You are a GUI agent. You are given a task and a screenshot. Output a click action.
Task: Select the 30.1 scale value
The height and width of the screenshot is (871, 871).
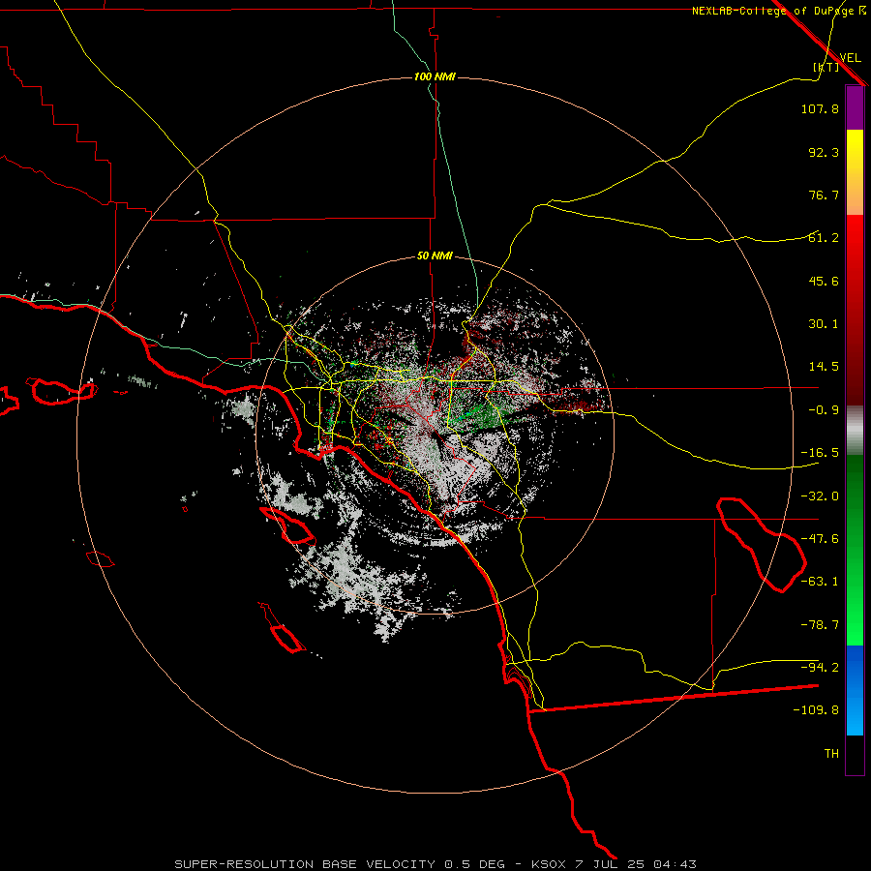pos(824,324)
